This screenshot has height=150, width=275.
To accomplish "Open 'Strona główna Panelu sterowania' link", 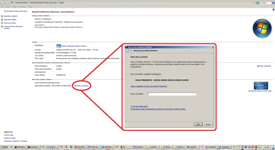I will pos(15,11).
